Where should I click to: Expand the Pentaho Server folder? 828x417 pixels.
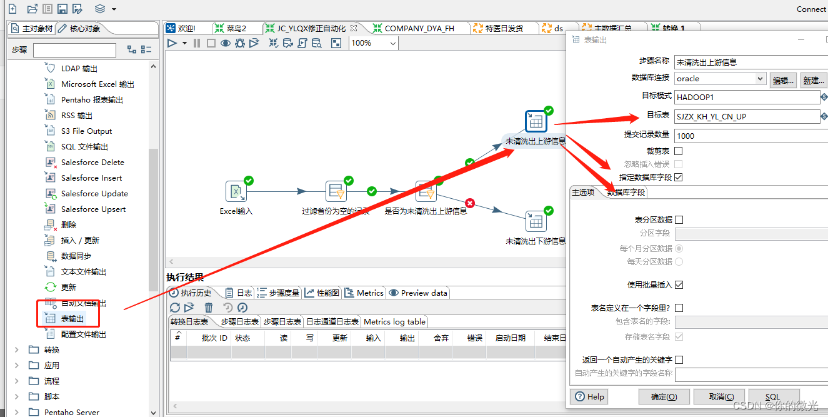(17, 413)
